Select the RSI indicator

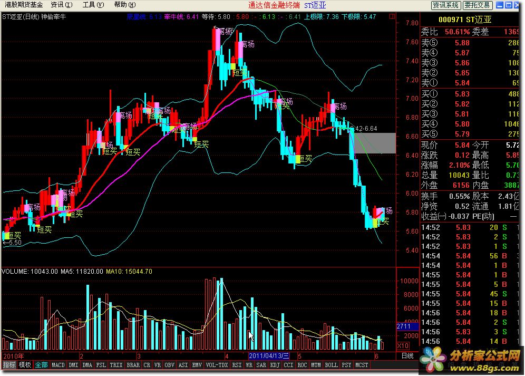click(x=237, y=365)
